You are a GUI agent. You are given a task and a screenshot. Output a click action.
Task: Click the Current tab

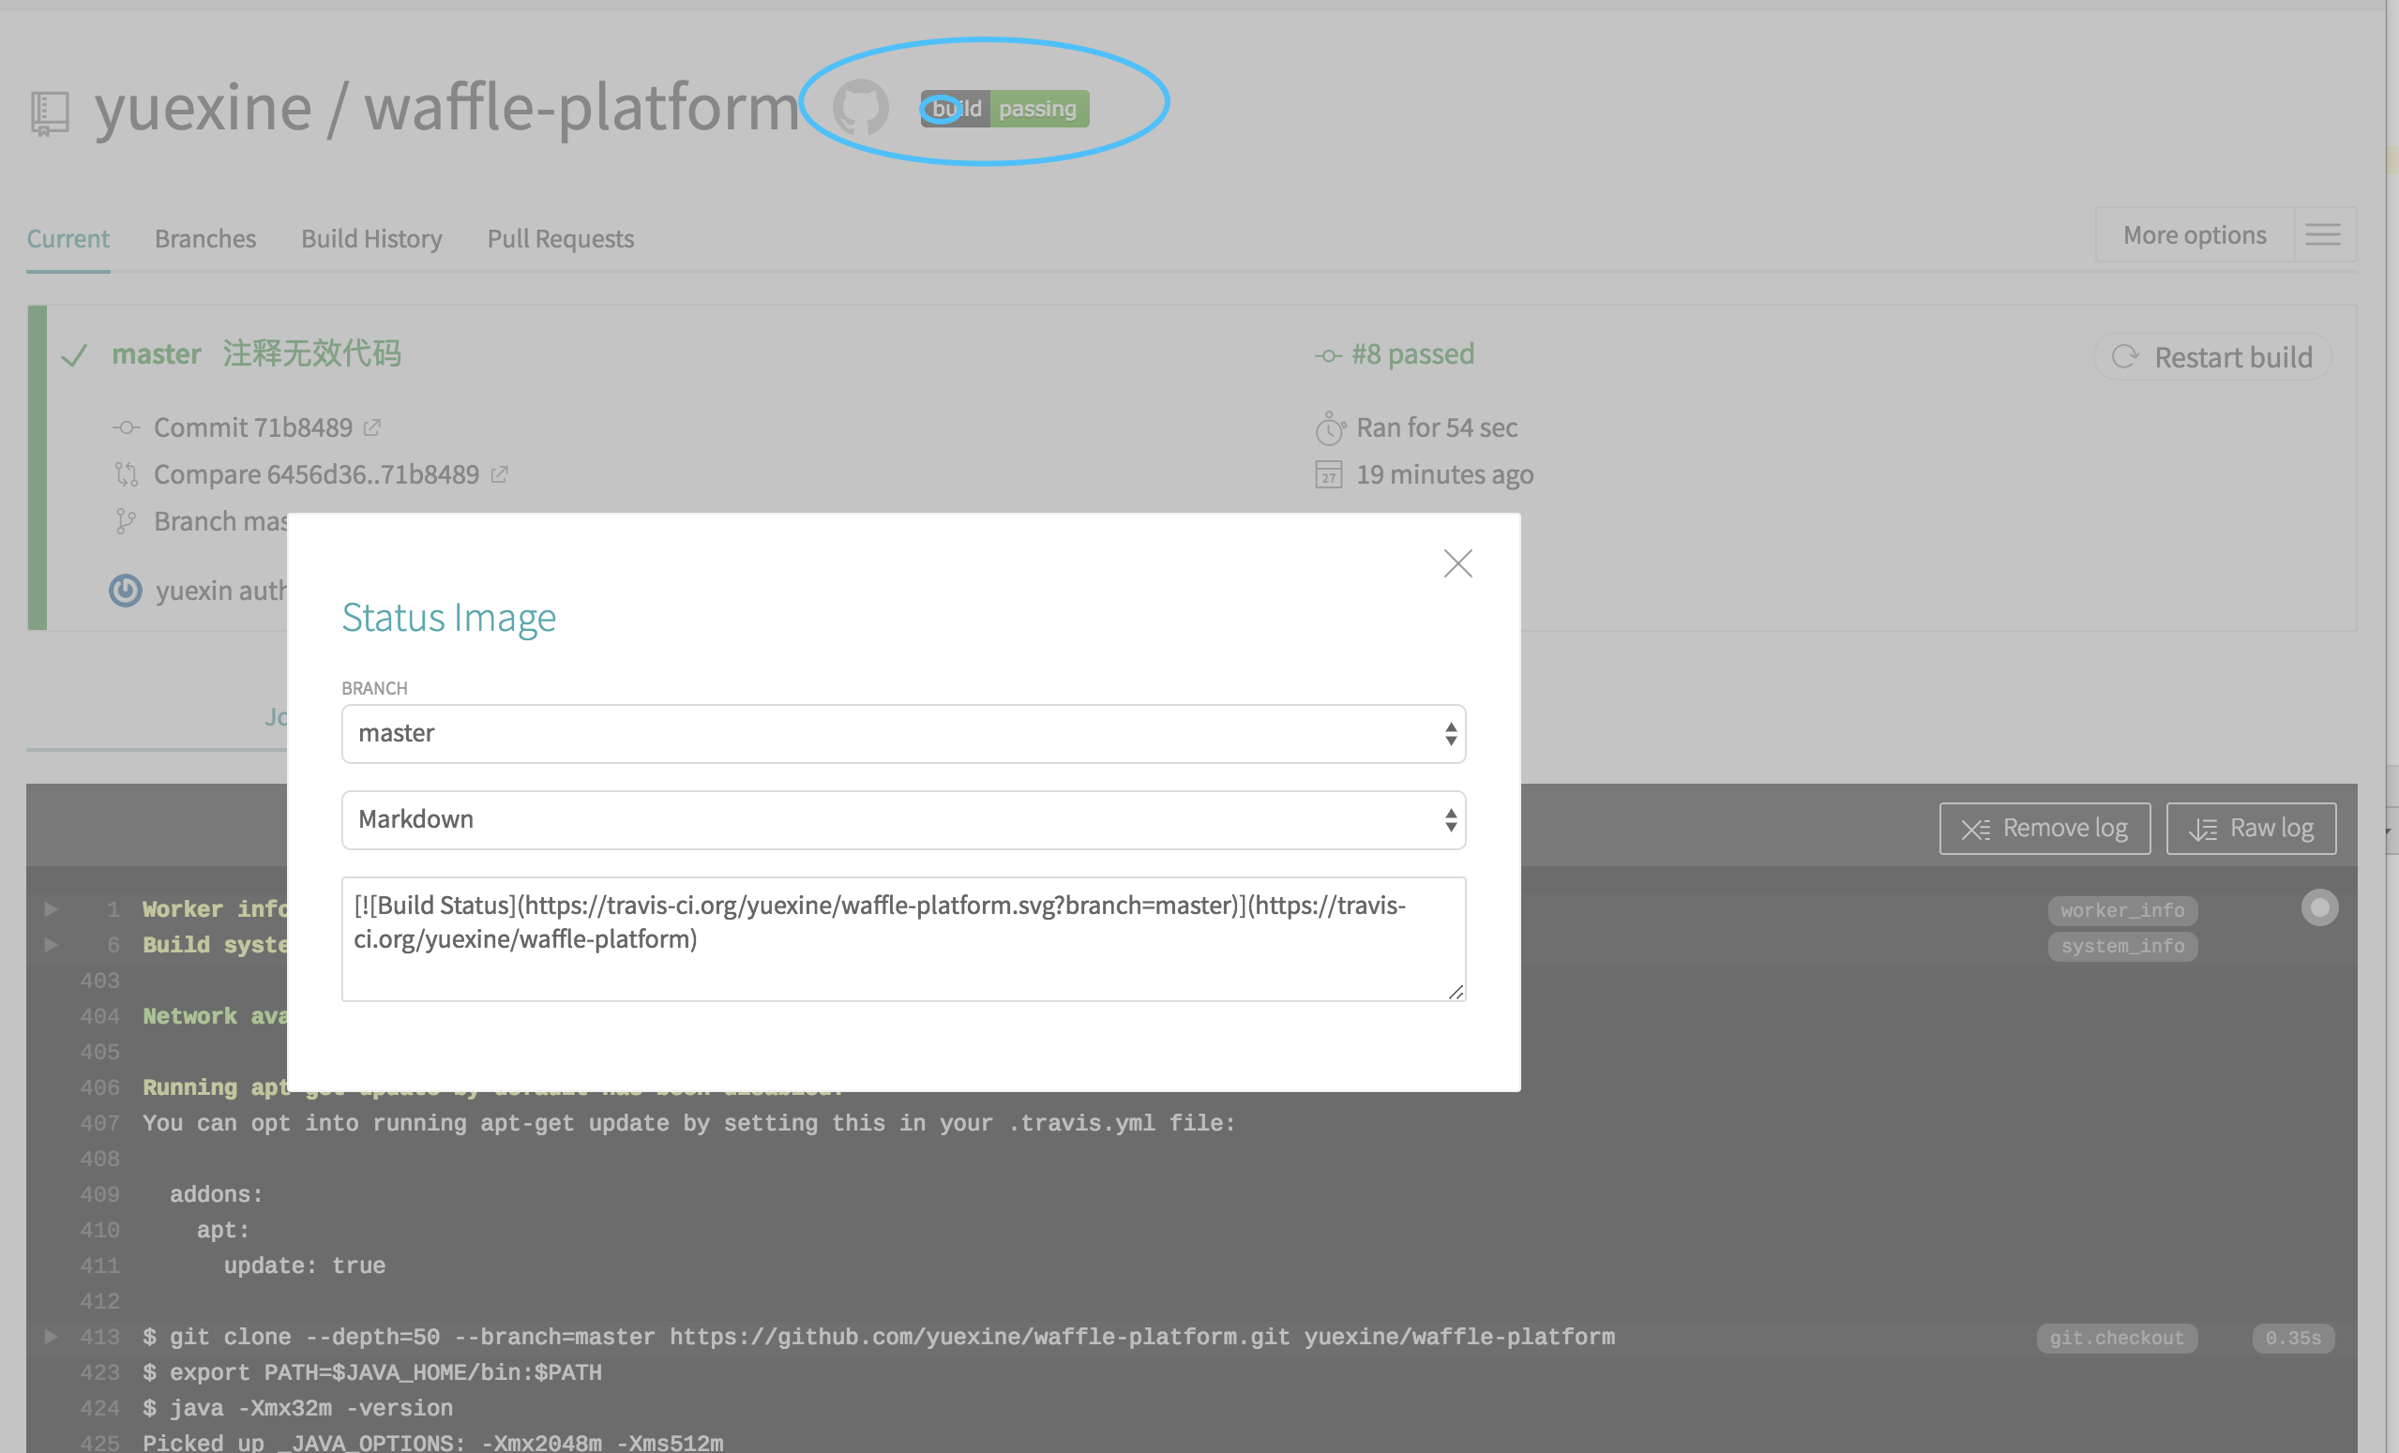[x=68, y=236]
